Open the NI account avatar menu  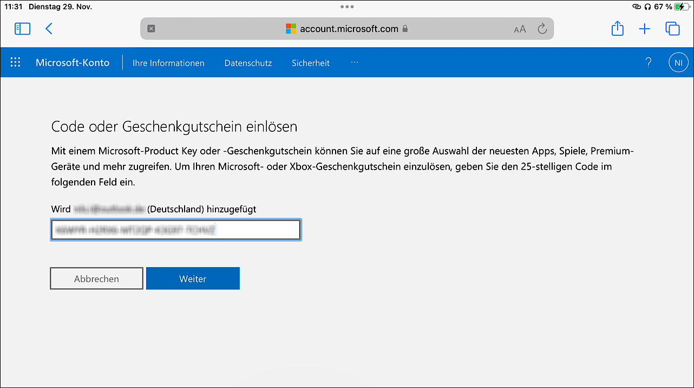click(x=678, y=62)
